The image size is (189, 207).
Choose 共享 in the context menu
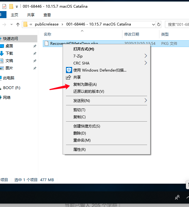tap(106, 77)
